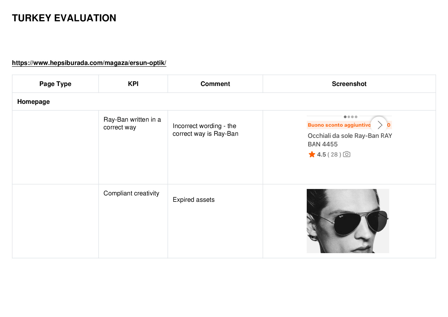
Task: Open the hepsiburada ersun-optik link
Action: (89, 63)
